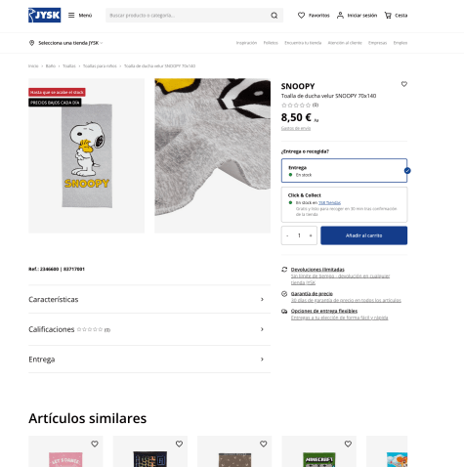Expand the Características section
464x467 pixels.
tap(149, 299)
